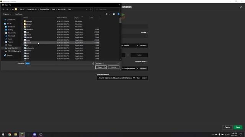The width and height of the screenshot is (245, 137).
Task: Collapse the launcher's LESS OPTIONS expander
Action: pyautogui.click(x=141, y=62)
